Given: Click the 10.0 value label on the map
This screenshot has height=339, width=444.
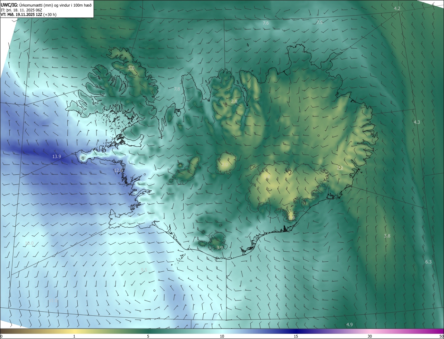Looking at the screenshot, I should (x=29, y=243).
